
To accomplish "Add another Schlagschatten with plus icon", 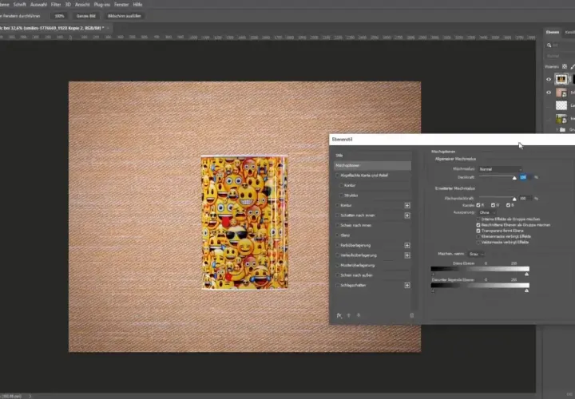I will 407,285.
